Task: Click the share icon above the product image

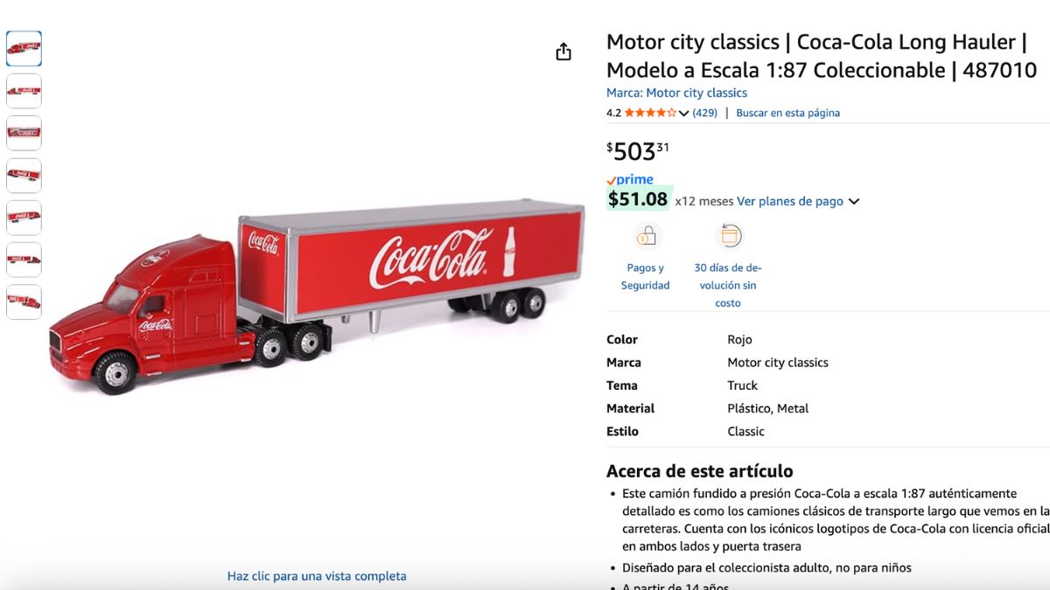Action: tap(563, 52)
